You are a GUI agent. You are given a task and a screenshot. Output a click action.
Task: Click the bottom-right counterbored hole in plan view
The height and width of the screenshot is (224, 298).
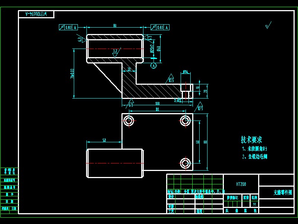tap(185, 163)
